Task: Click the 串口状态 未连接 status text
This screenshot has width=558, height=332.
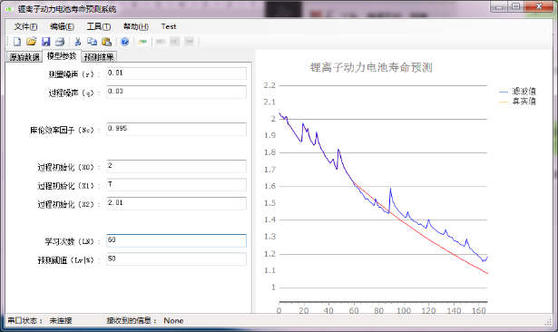Action: (x=40, y=320)
